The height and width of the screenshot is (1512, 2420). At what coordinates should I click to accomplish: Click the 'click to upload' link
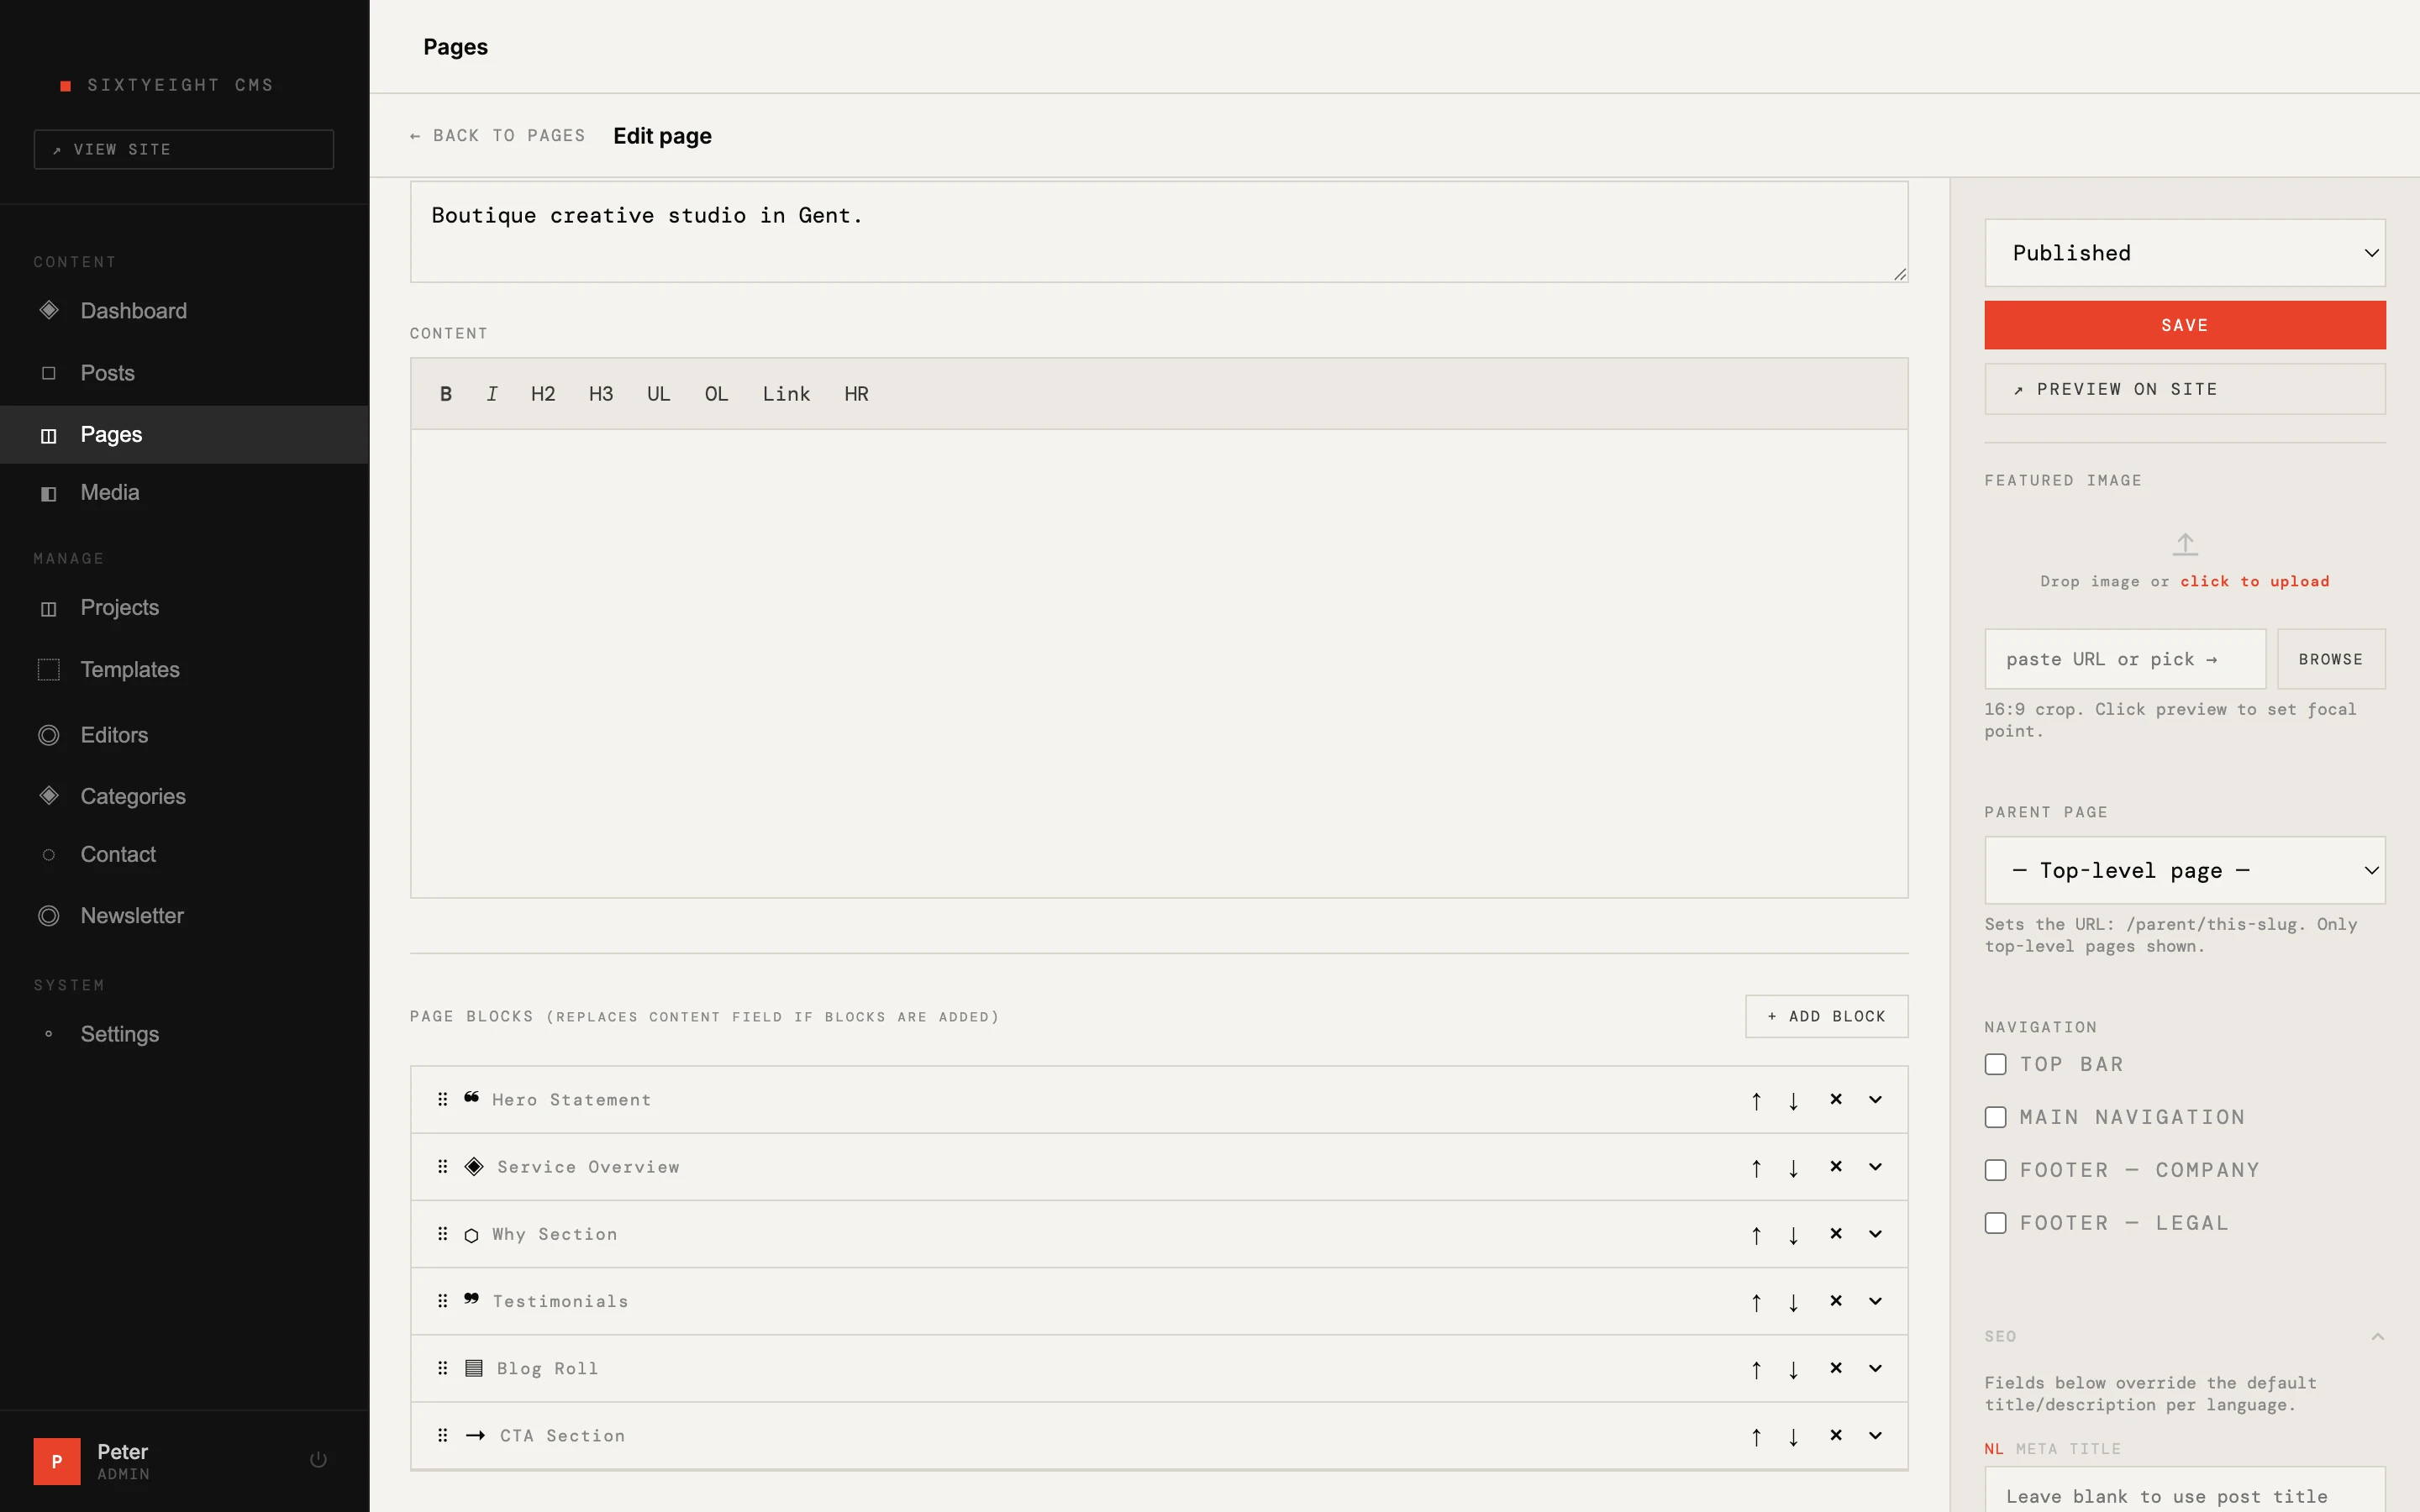coord(2255,581)
